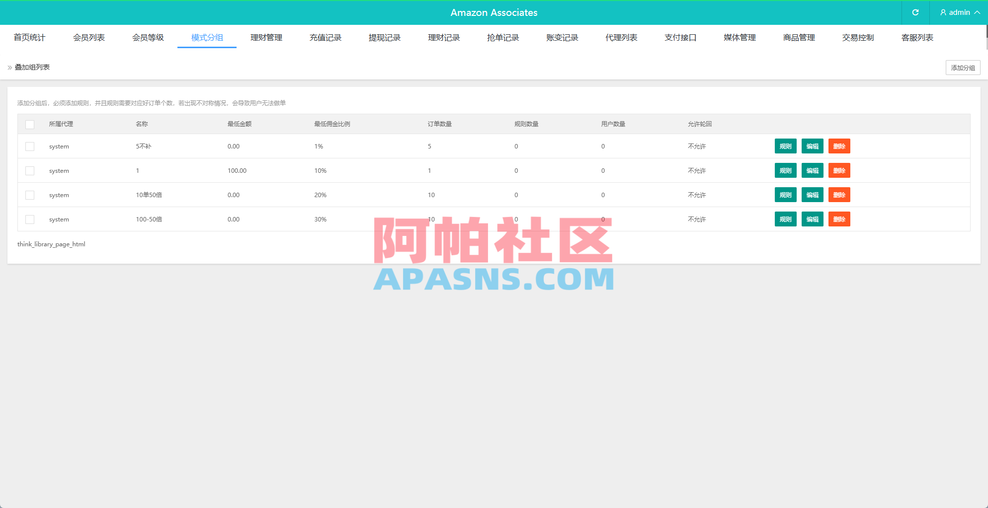Open 规则 for the 100.00 amount row

click(785, 171)
